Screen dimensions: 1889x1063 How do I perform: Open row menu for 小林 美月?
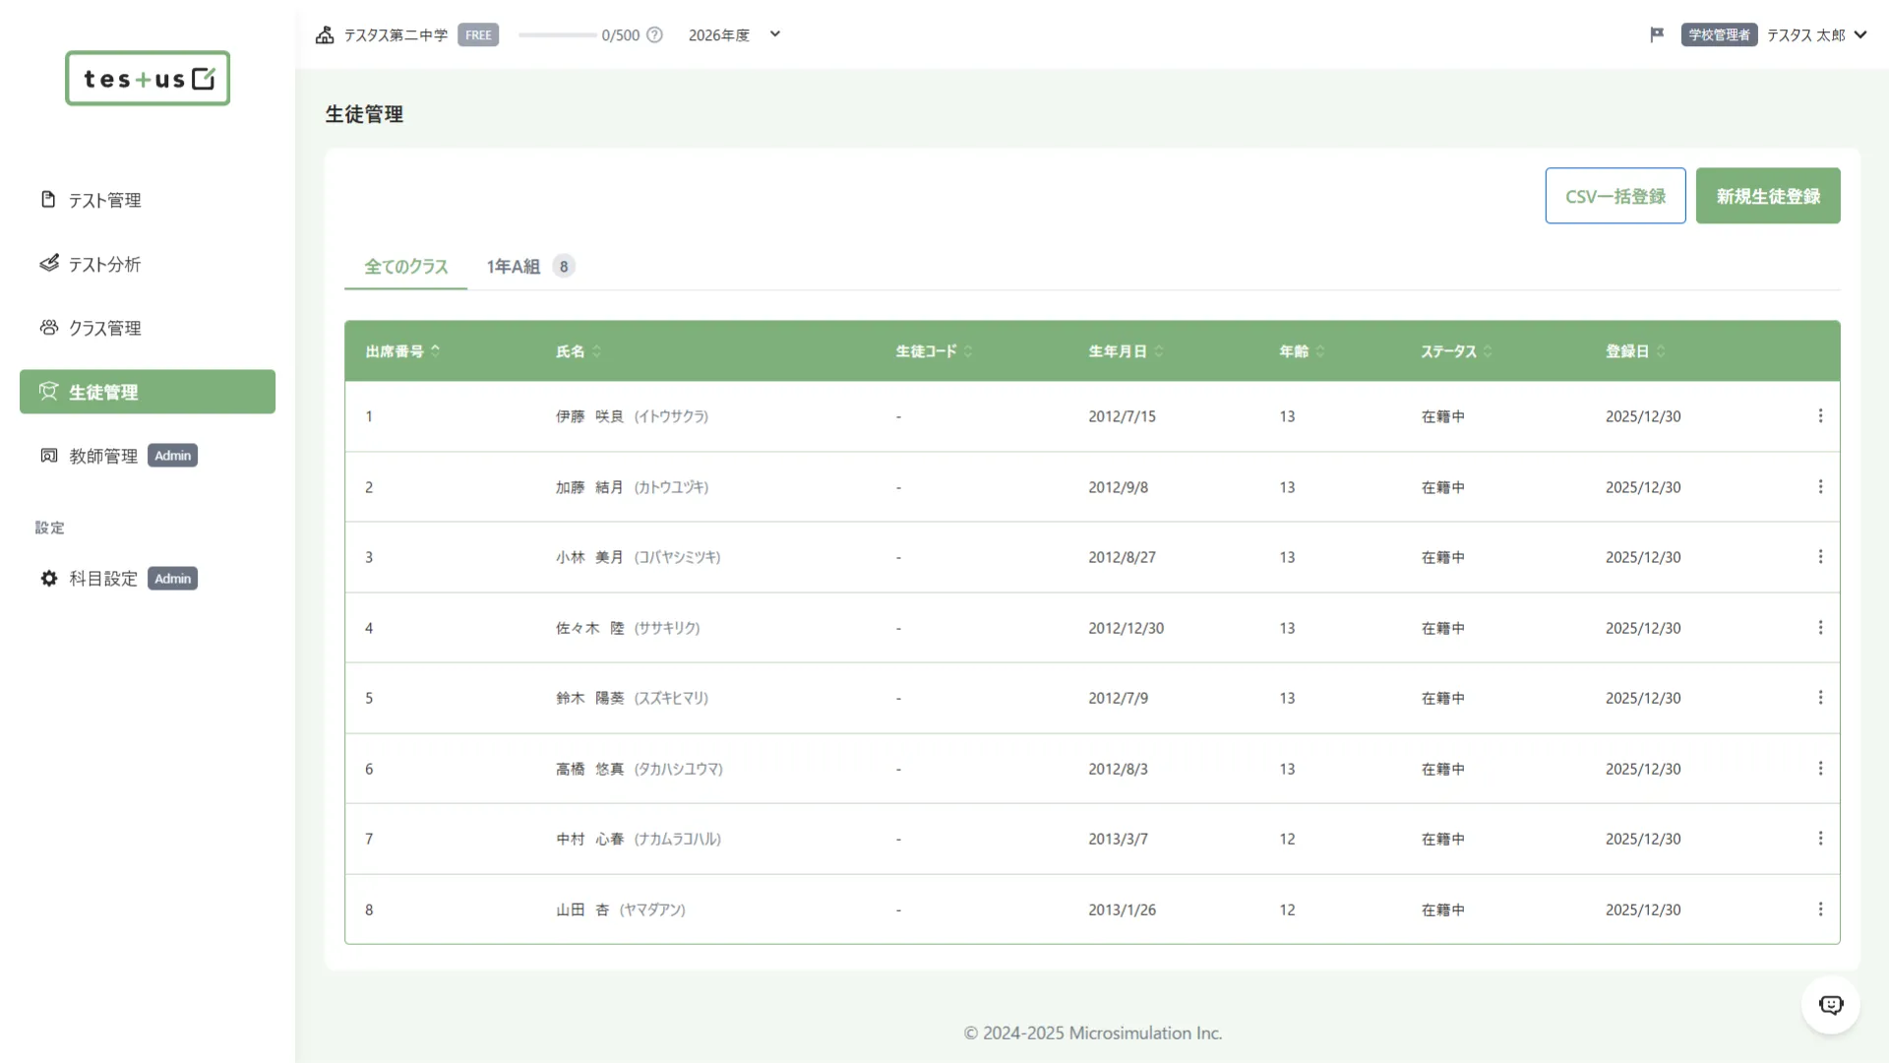[x=1820, y=557]
